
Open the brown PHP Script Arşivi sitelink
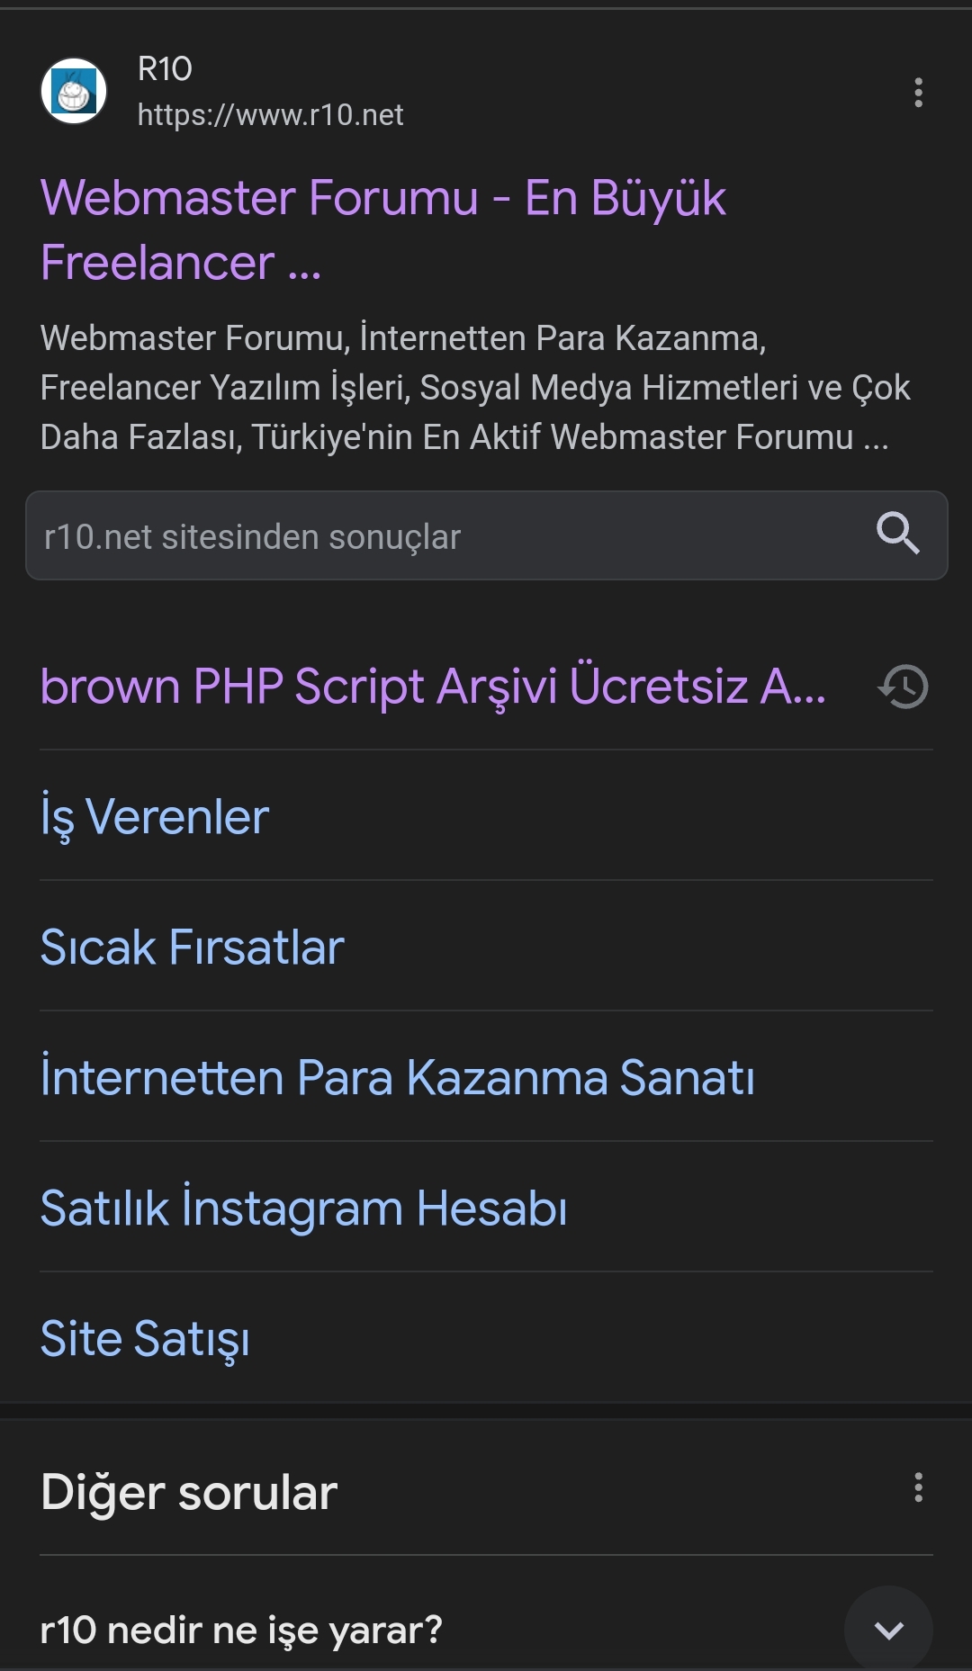pos(433,687)
